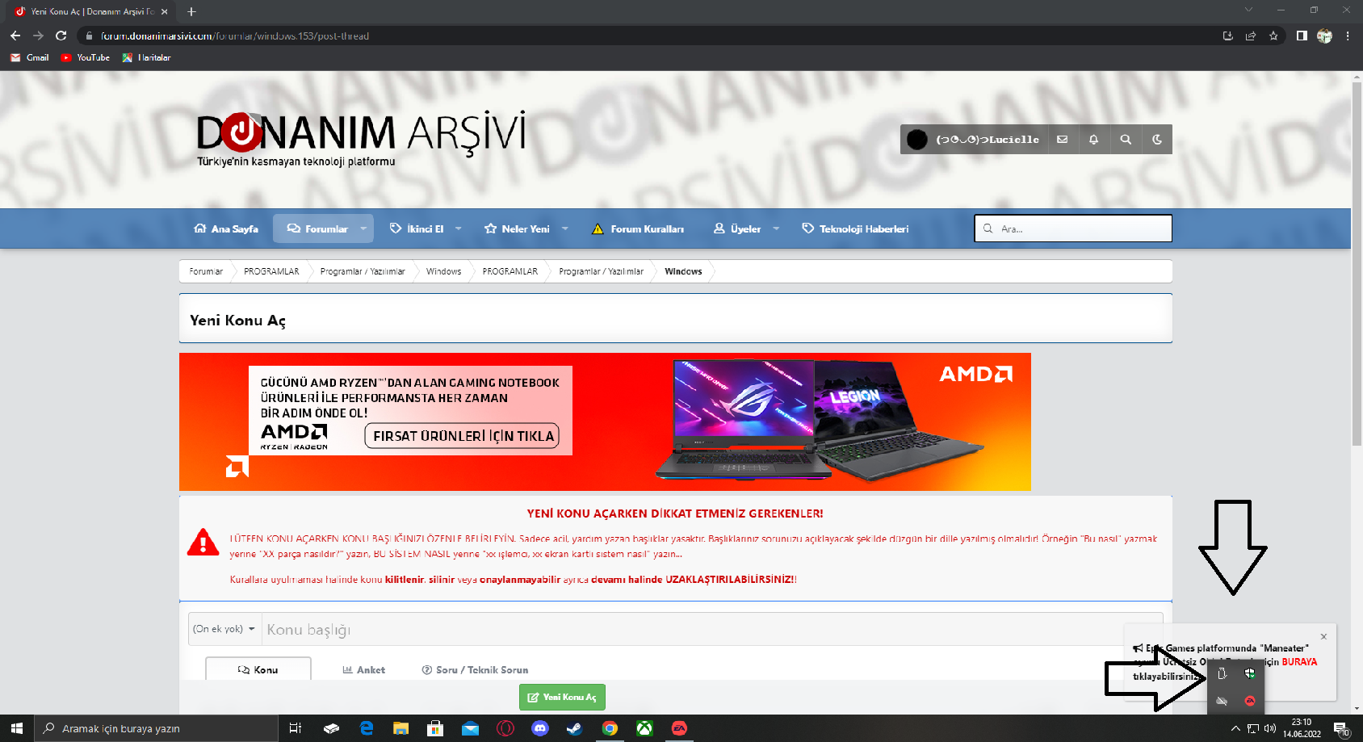Open the last Windows breadcrumb in bold
This screenshot has height=742, width=1363.
(x=683, y=271)
